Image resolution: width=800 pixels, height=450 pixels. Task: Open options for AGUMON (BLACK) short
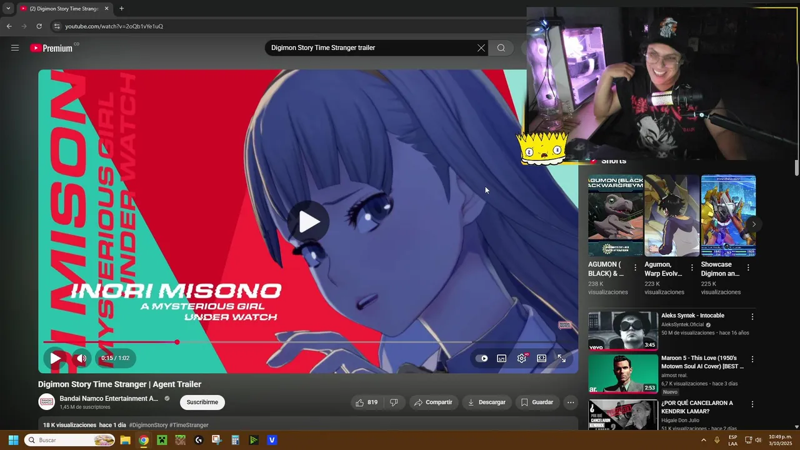[x=636, y=267]
